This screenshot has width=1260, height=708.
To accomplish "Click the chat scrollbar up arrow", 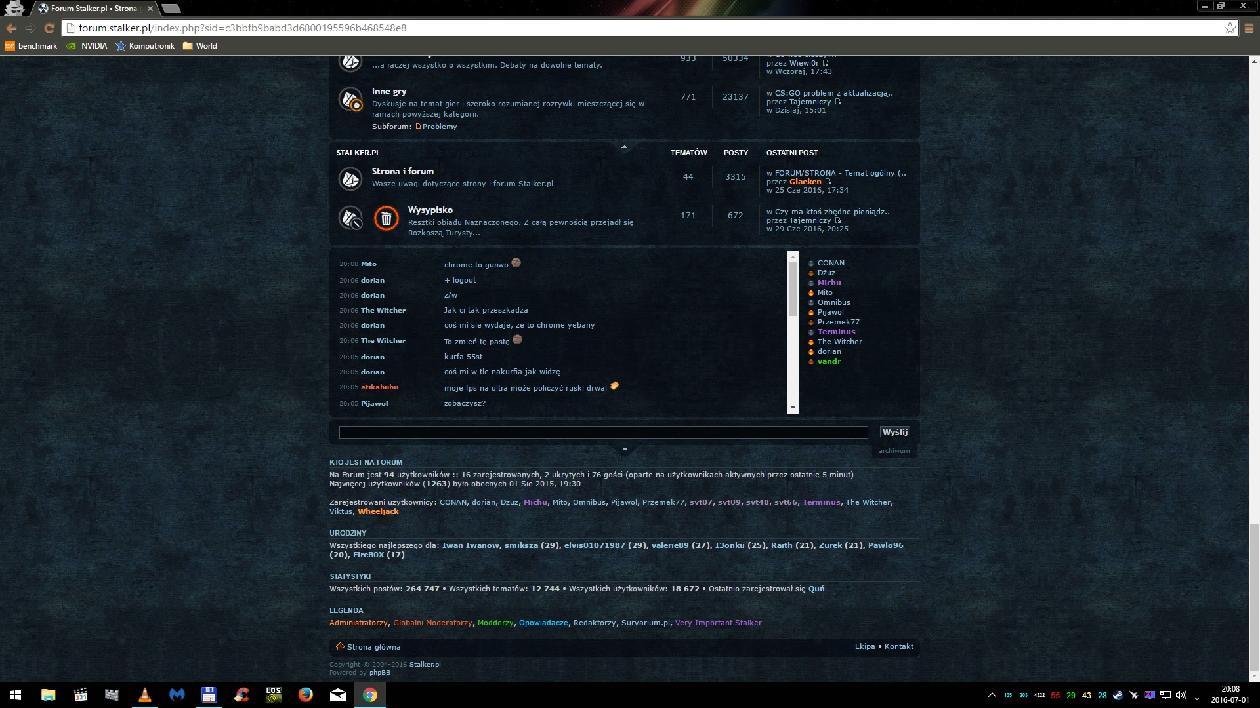I will (x=793, y=256).
